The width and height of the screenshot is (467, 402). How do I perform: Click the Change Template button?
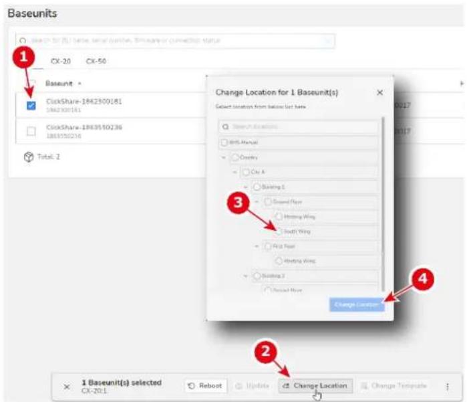click(x=394, y=385)
